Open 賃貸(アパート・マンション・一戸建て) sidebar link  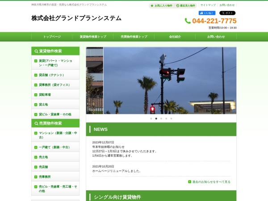(55, 63)
